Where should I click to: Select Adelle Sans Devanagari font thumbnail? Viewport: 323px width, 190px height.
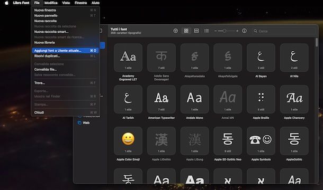tap(161, 58)
